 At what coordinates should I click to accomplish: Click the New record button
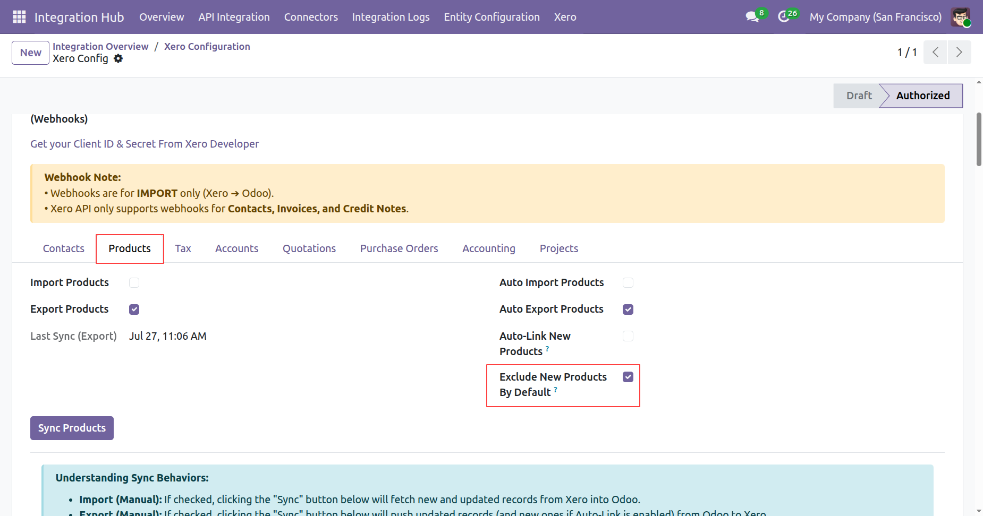(31, 53)
